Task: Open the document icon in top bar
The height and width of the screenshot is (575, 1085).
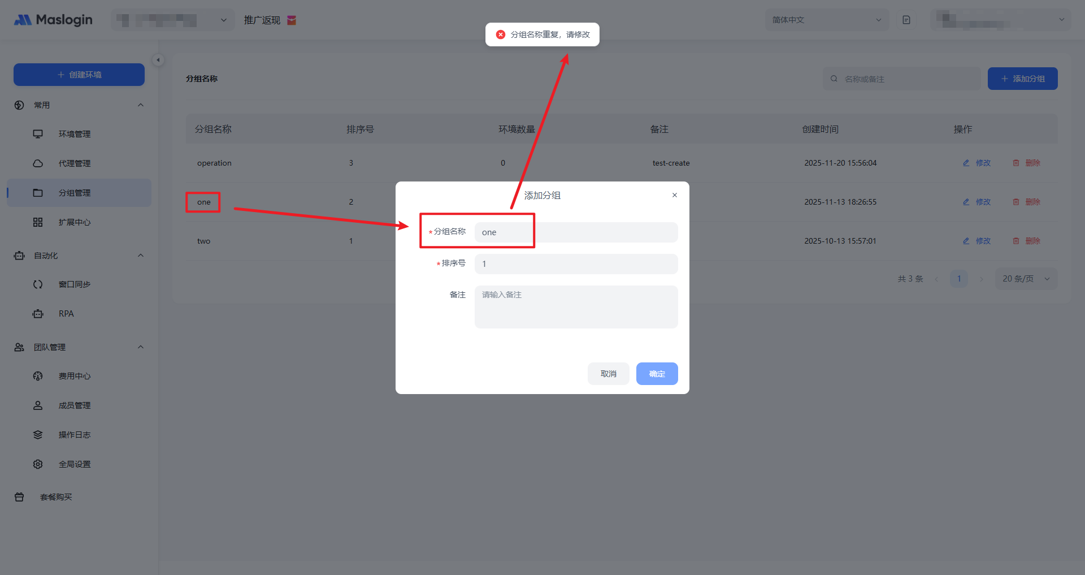Action: [x=906, y=20]
